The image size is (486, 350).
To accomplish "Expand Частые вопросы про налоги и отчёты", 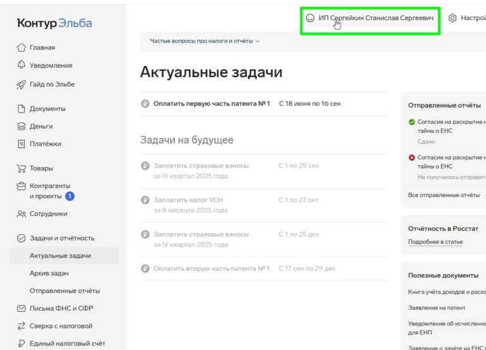I will click(x=204, y=41).
